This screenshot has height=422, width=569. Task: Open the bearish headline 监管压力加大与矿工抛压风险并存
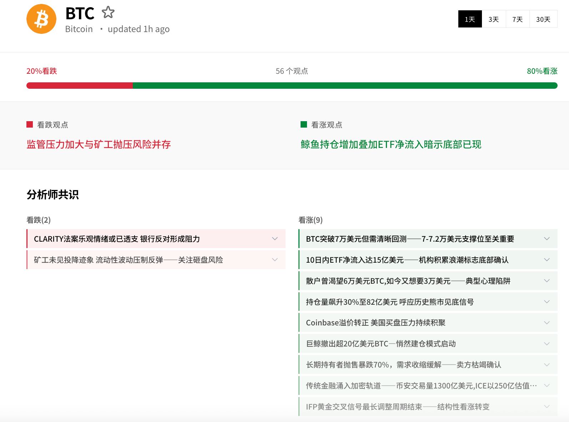(x=99, y=144)
